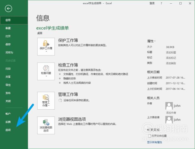The width and height of the screenshot is (195, 149).
Task: Open the 检查问题 inspect icon button
Action: coord(46,71)
